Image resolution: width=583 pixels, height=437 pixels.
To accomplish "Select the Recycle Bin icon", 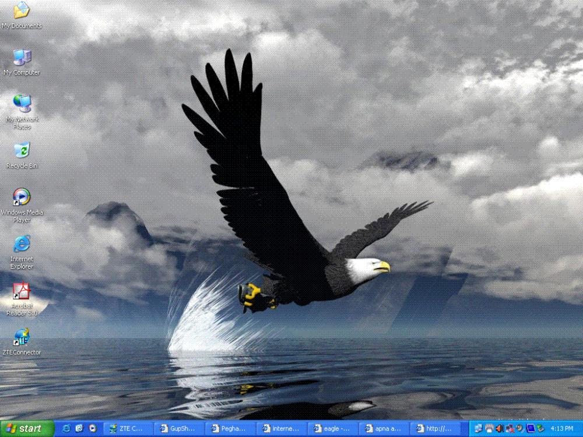I will point(22,151).
